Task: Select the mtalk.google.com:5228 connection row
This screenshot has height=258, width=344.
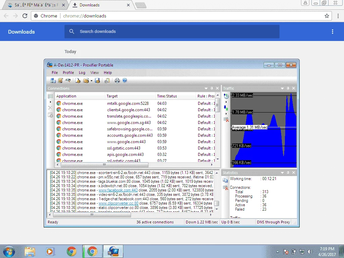Action: (135, 103)
